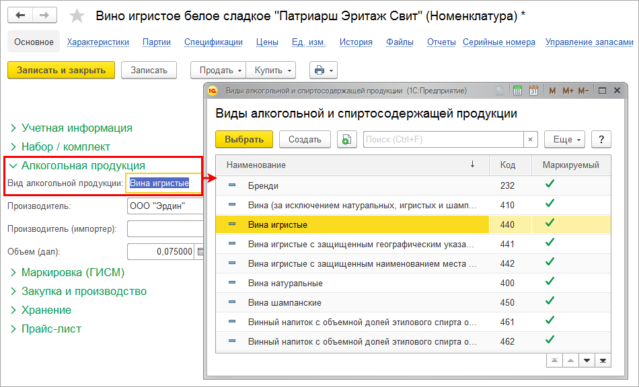The image size is (639, 387).
Task: Open calculator next to Объем (дал) field
Action: click(x=200, y=252)
